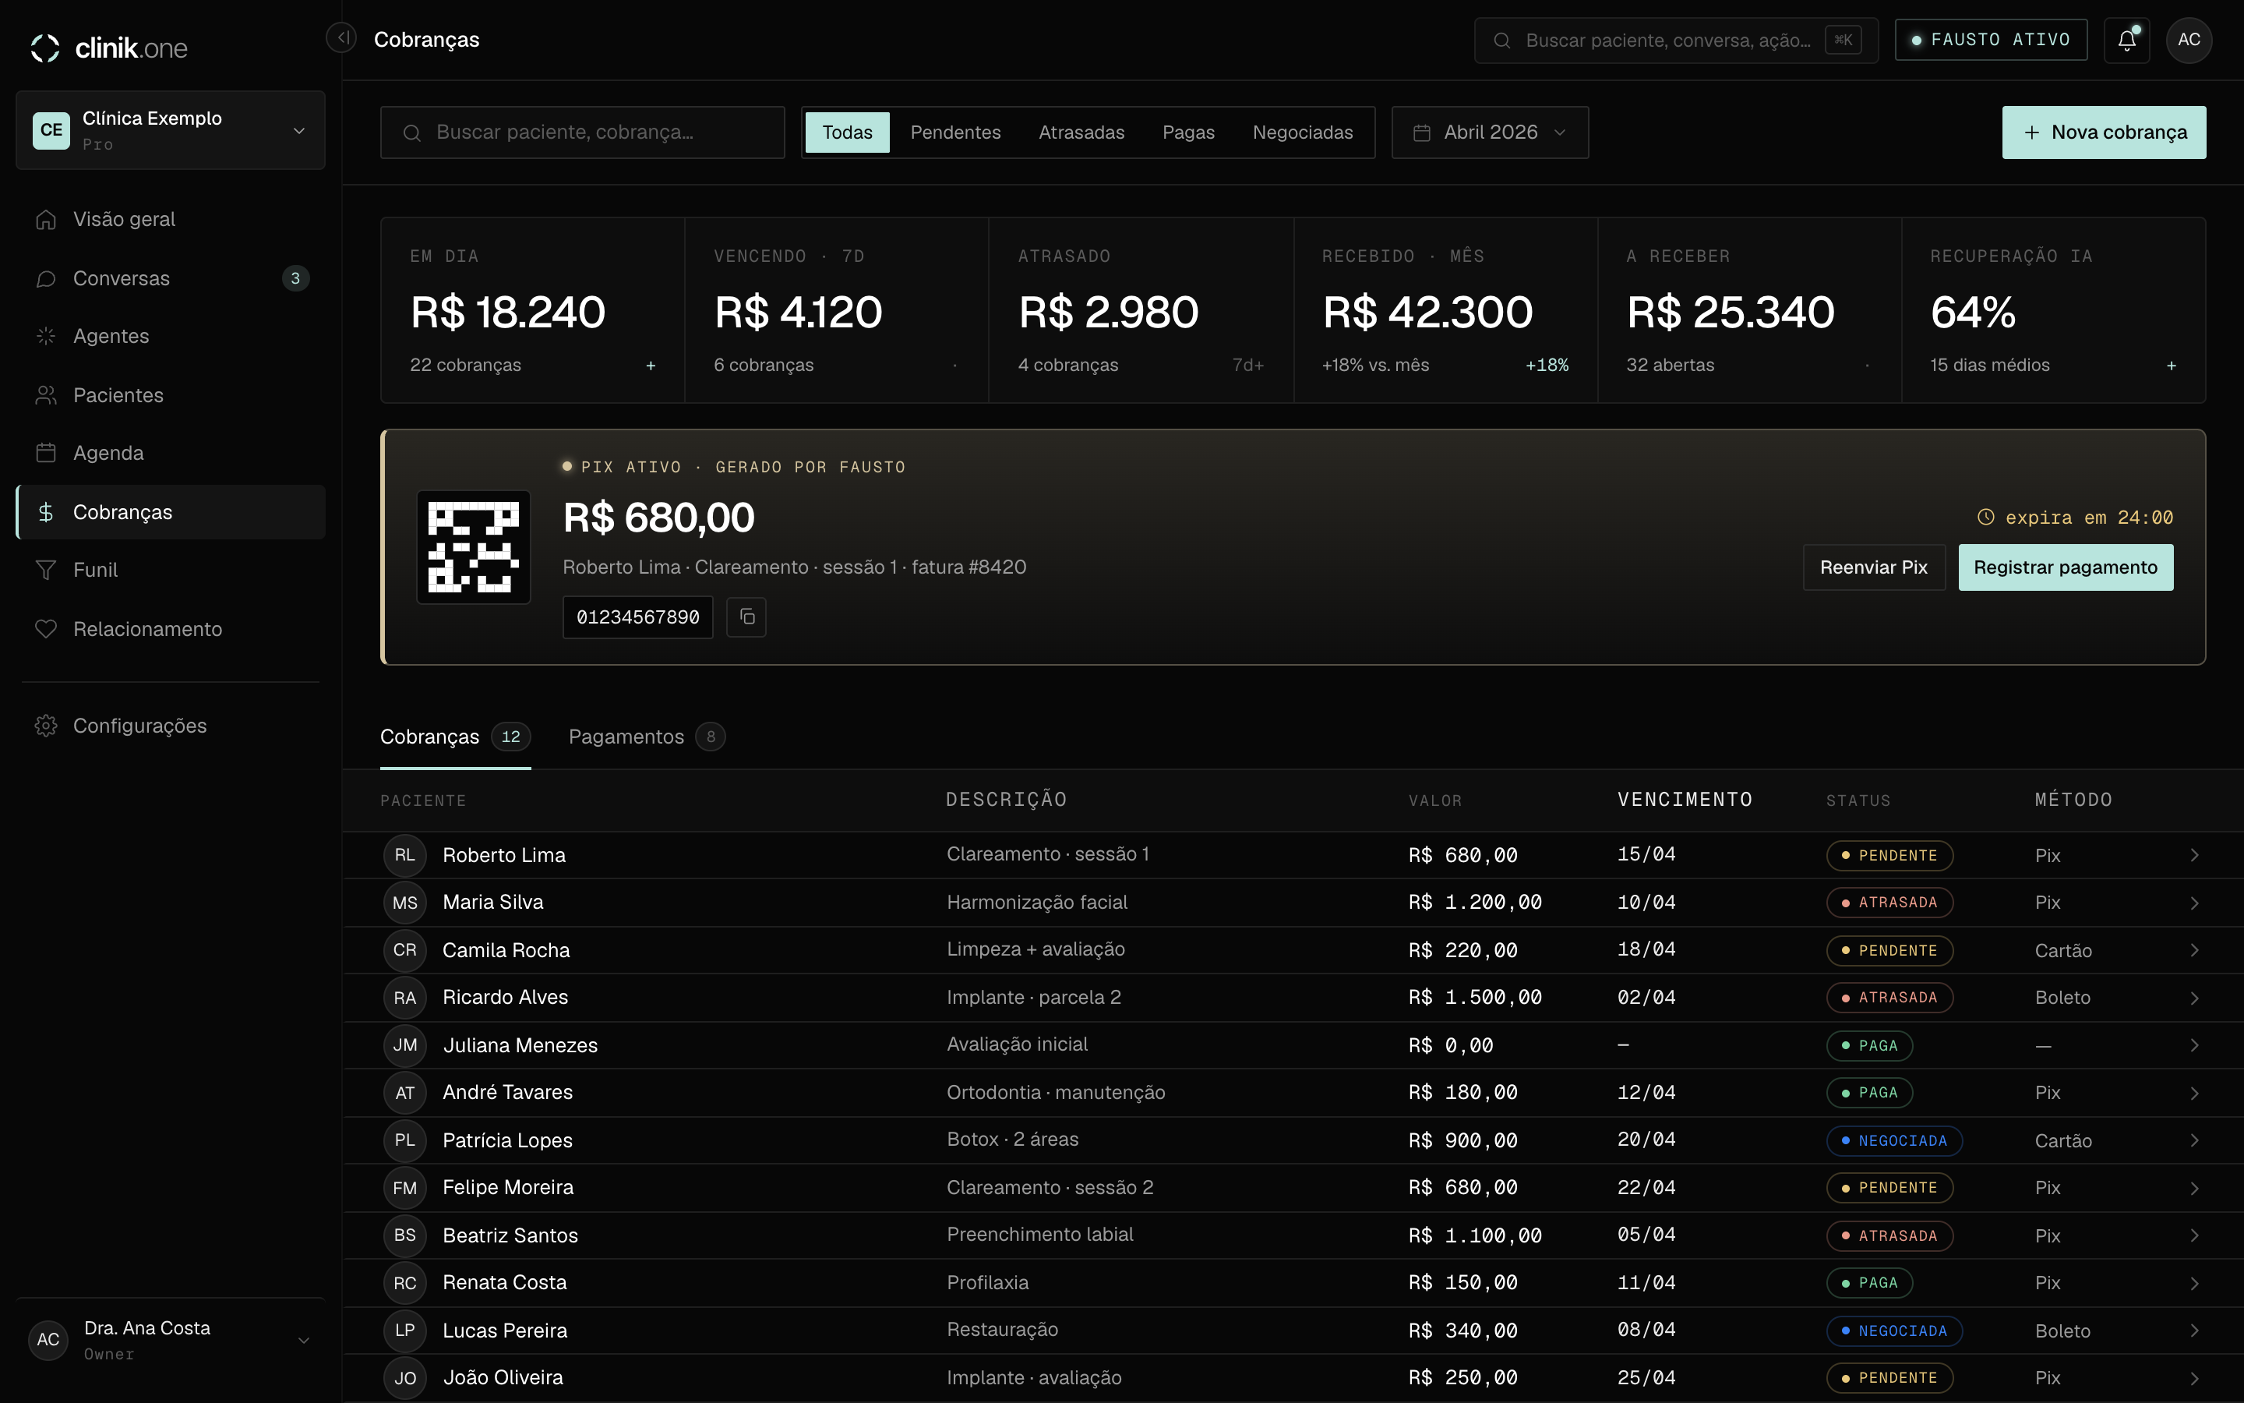Sort by Vencimento column header
Screen dimensions: 2244x1403
point(1685,800)
